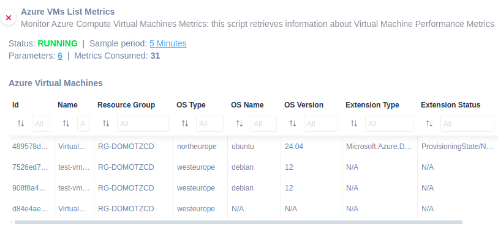This screenshot has width=498, height=229.
Task: Sort table by OS Version column
Action: click(x=293, y=123)
